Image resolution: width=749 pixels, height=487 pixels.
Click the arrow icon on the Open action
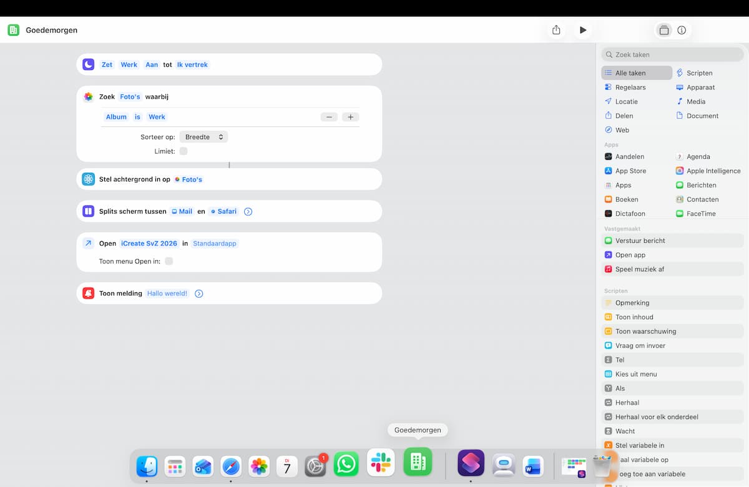[89, 243]
